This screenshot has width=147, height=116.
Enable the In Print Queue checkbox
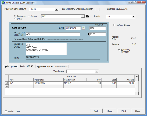114,25
